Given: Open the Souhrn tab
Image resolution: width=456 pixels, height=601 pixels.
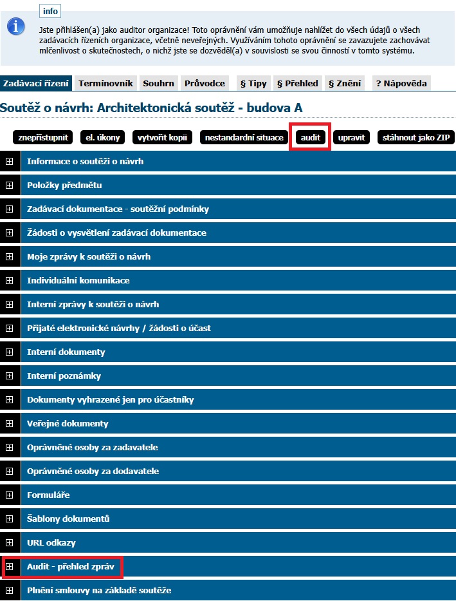Looking at the screenshot, I should click(158, 83).
